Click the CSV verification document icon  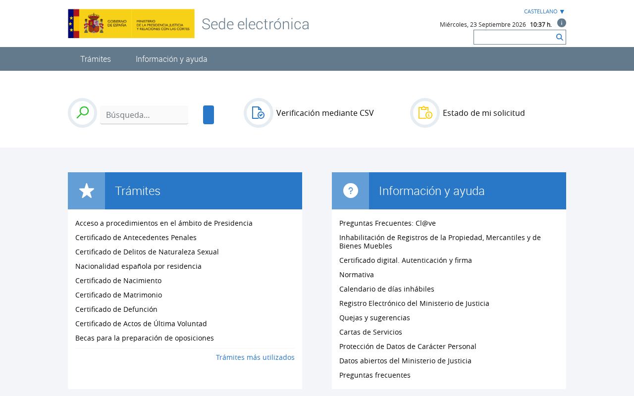(x=259, y=113)
